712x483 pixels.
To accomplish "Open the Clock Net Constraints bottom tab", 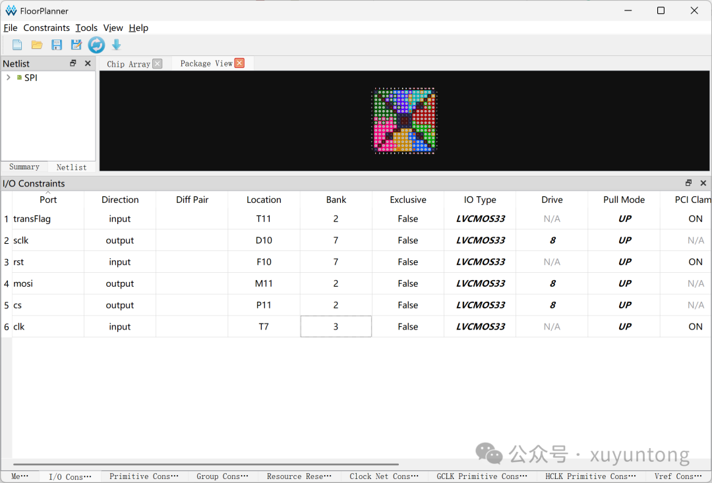I will tap(384, 476).
